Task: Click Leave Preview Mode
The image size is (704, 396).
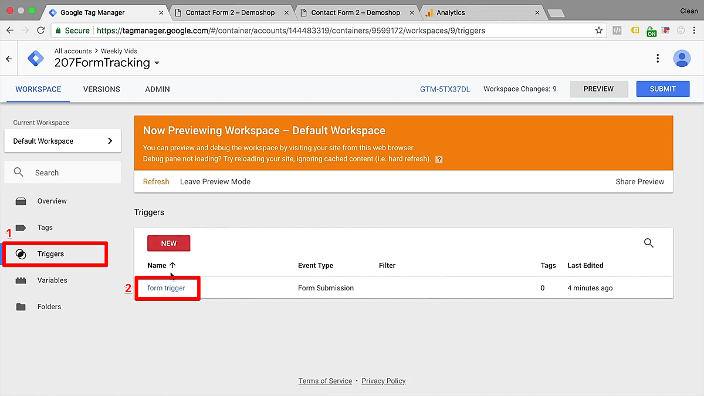Action: (215, 182)
